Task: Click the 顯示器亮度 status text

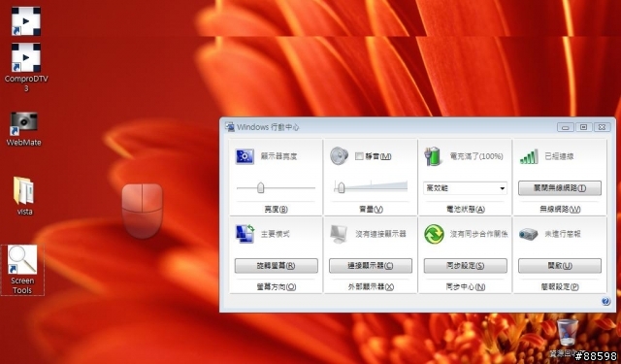Action: click(x=278, y=156)
